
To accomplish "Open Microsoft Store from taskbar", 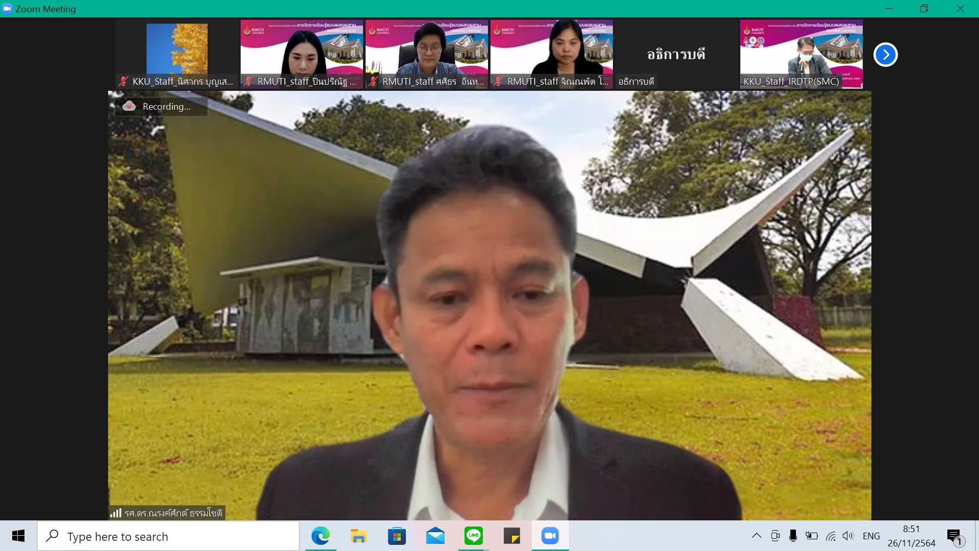I will tap(397, 536).
